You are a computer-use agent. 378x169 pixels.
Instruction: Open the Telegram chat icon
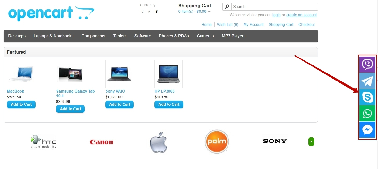click(367, 81)
